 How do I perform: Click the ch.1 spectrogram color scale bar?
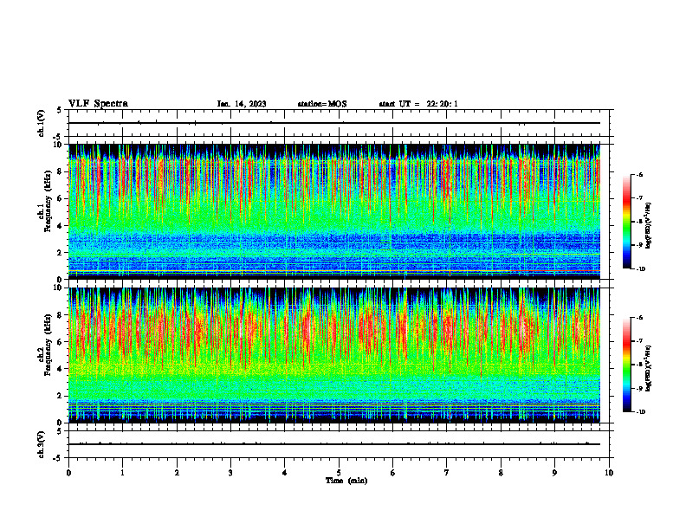(626, 222)
